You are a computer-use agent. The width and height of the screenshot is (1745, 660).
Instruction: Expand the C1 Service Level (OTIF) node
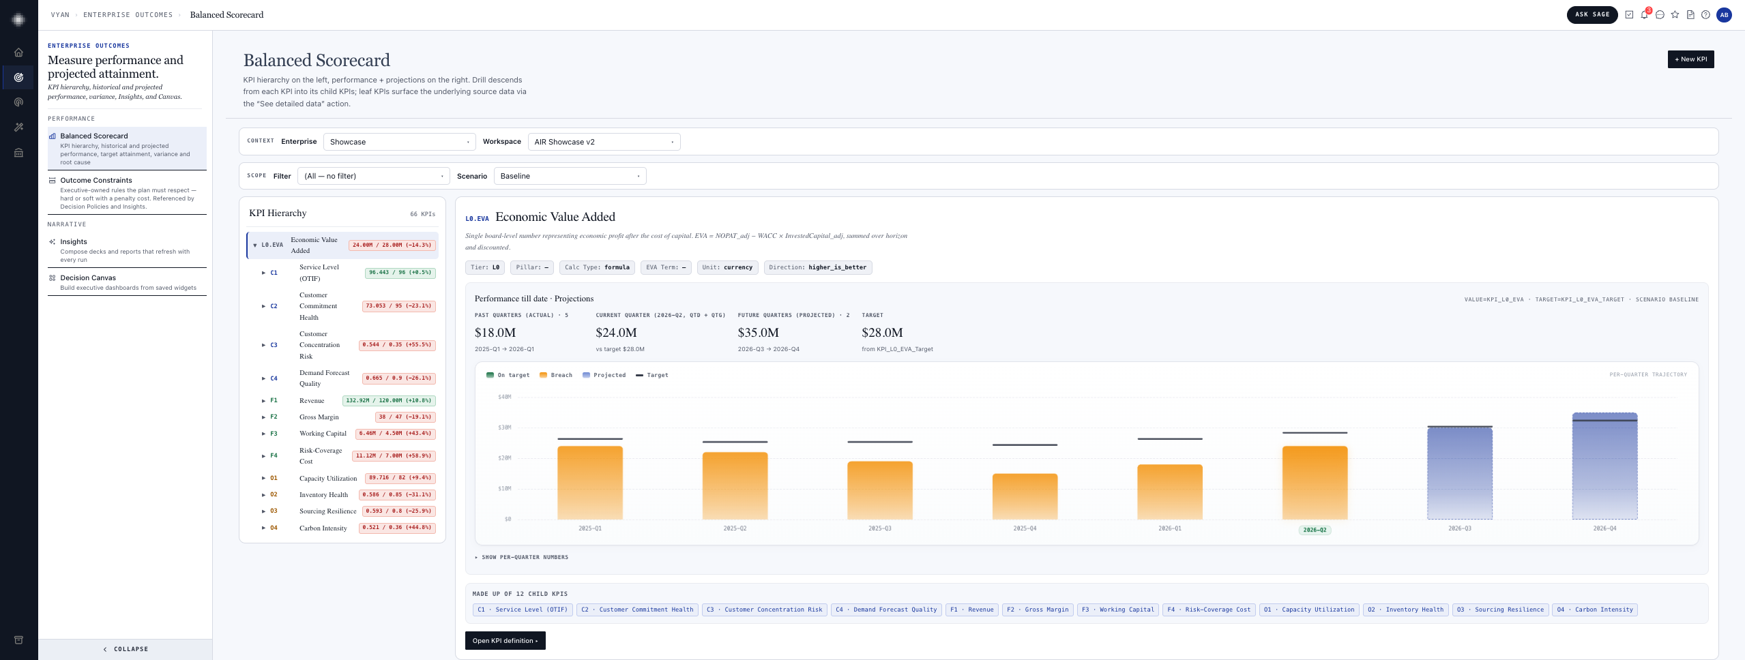(263, 273)
